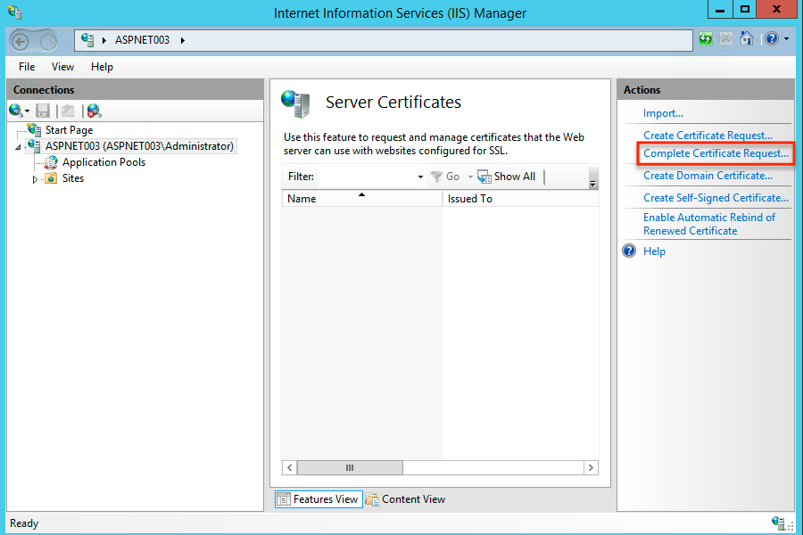Switch to the Content View tab
The image size is (803, 535).
pyautogui.click(x=406, y=499)
